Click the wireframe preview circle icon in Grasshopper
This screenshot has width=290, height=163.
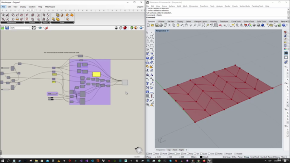(x=121, y=28)
